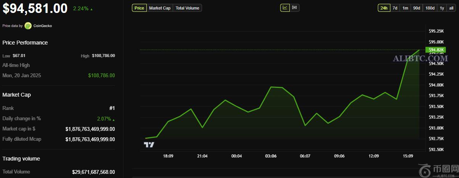Switch to candlestick chart view icon
Viewport: 459px width, 178px height.
point(295,8)
